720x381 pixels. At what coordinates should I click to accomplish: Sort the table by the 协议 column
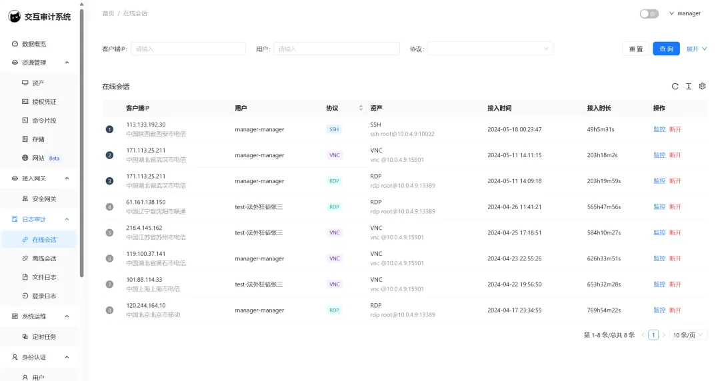click(x=361, y=108)
